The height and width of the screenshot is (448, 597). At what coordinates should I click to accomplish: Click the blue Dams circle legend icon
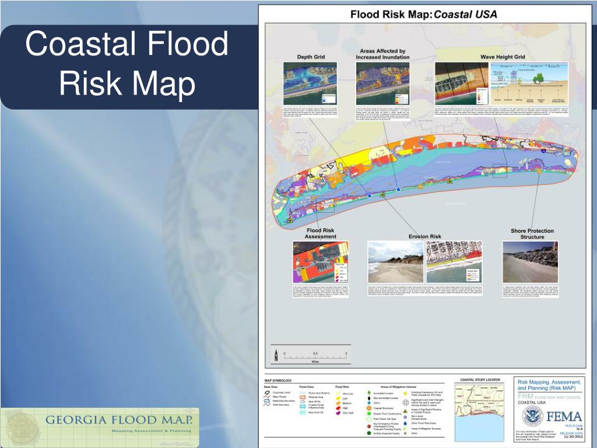pos(369,402)
